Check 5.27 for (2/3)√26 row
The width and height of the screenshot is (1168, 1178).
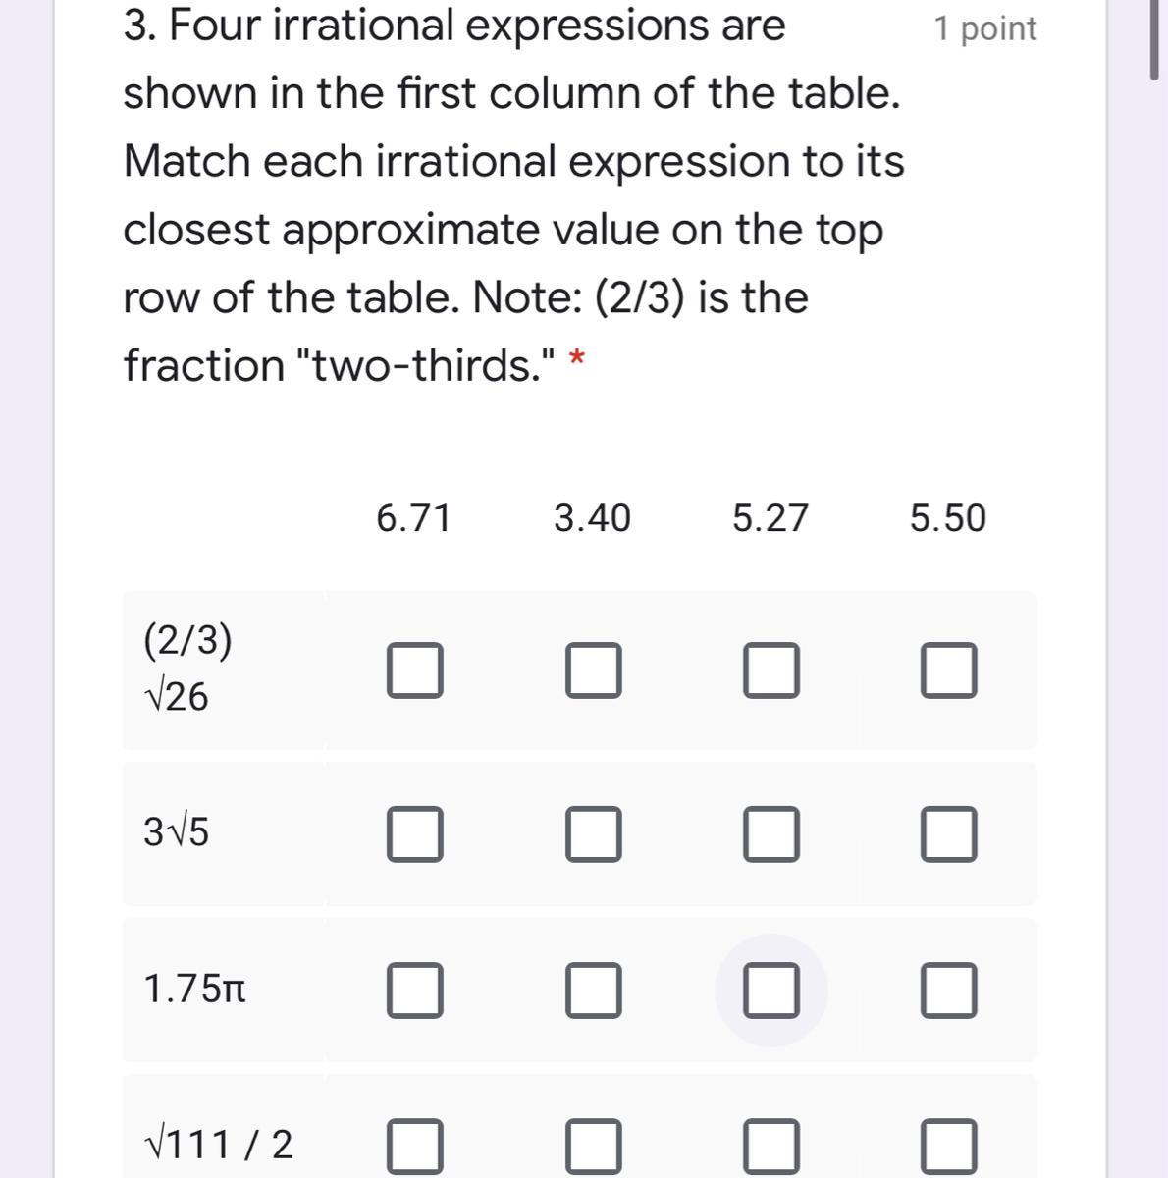[x=770, y=670]
